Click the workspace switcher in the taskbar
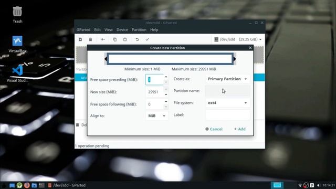The image size is (336, 189). click(277, 185)
